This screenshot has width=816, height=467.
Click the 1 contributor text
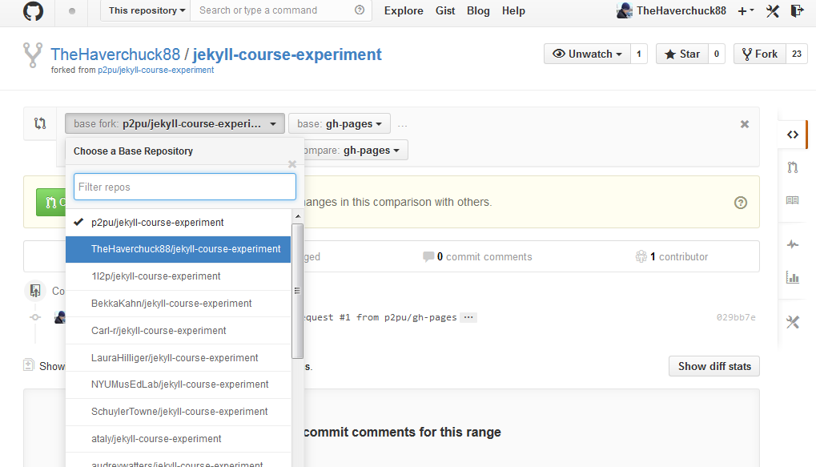[x=679, y=256]
